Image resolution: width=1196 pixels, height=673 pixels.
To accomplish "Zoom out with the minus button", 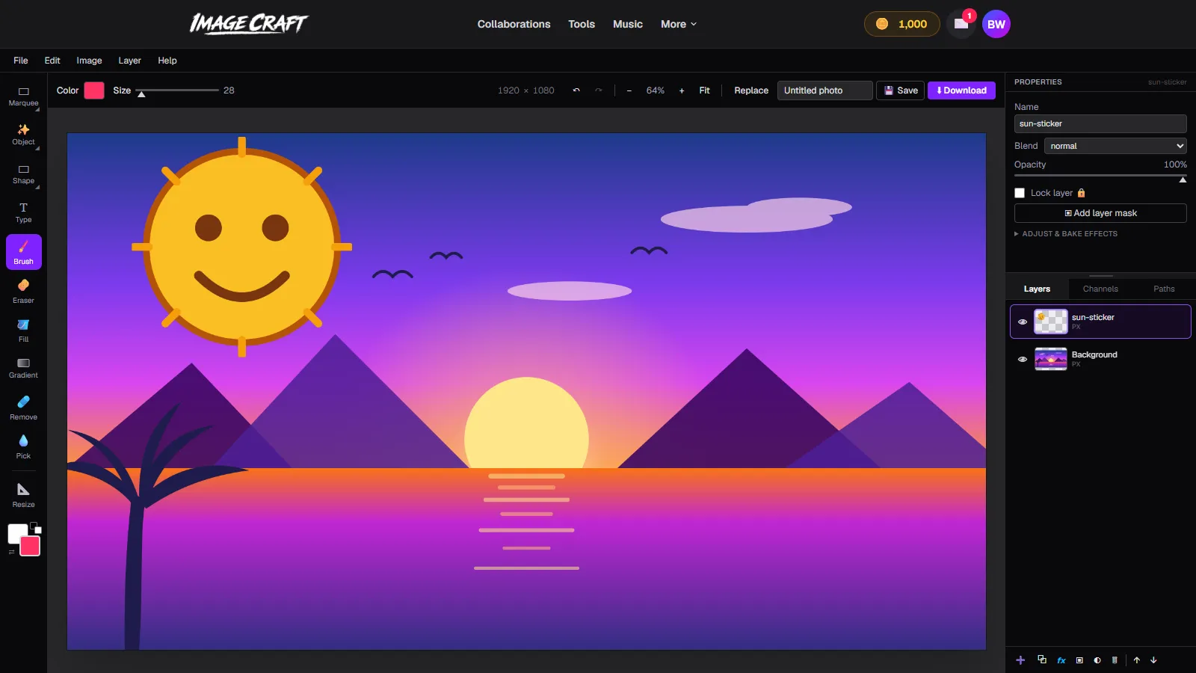I will [x=629, y=90].
